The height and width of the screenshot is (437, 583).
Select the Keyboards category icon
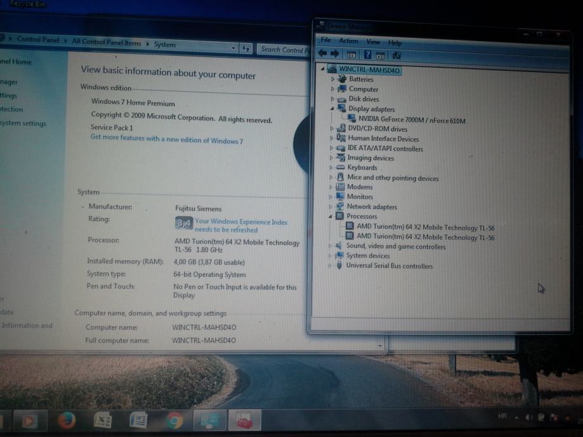point(340,167)
